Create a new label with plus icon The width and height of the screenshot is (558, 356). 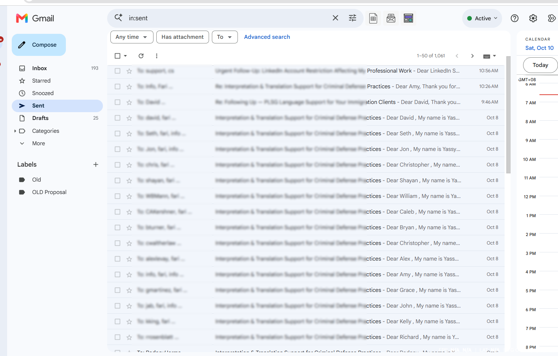coord(96,164)
